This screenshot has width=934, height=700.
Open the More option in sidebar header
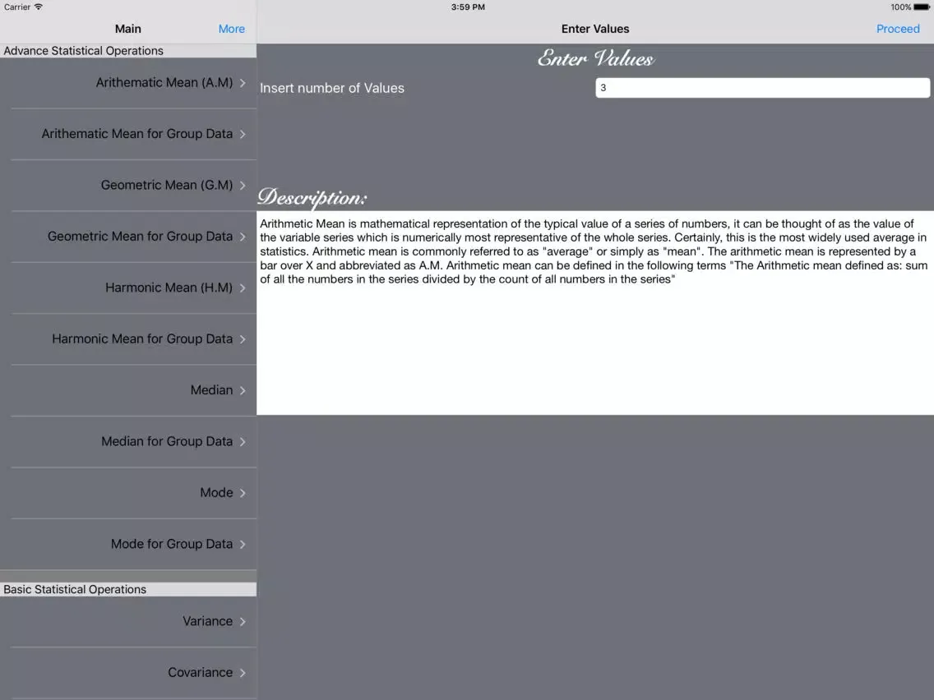(231, 29)
